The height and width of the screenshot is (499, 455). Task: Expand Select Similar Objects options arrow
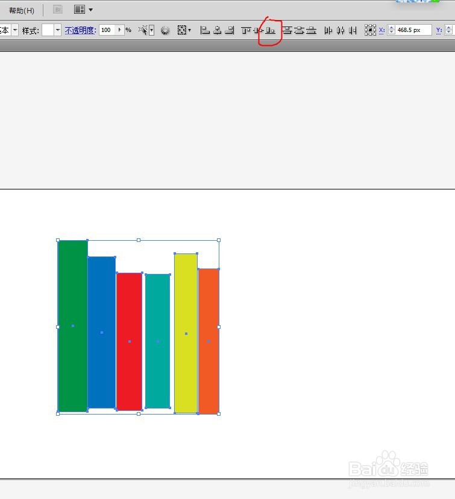pyautogui.click(x=152, y=31)
